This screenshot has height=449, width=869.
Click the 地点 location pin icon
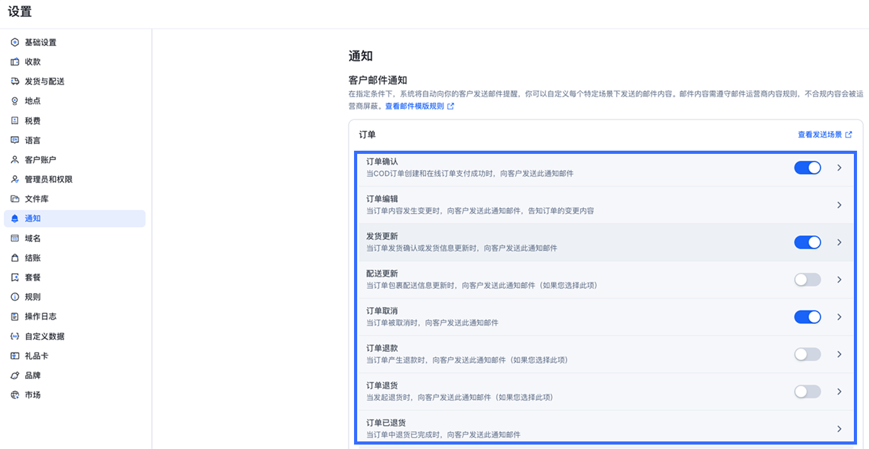coord(15,101)
